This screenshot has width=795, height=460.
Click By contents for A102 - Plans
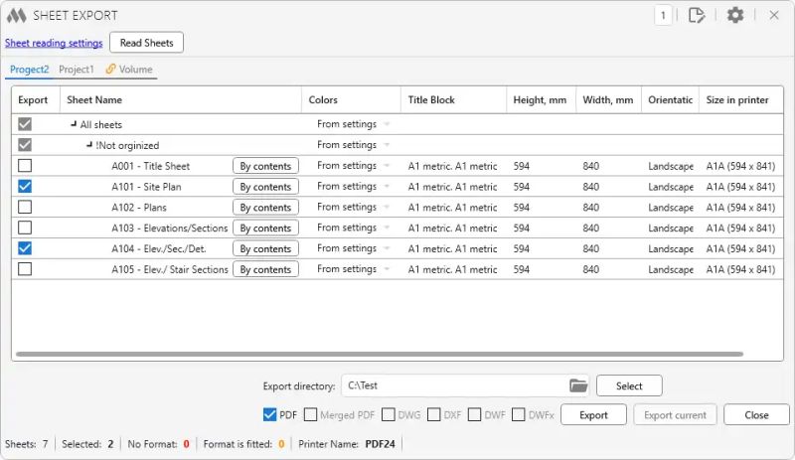click(265, 208)
